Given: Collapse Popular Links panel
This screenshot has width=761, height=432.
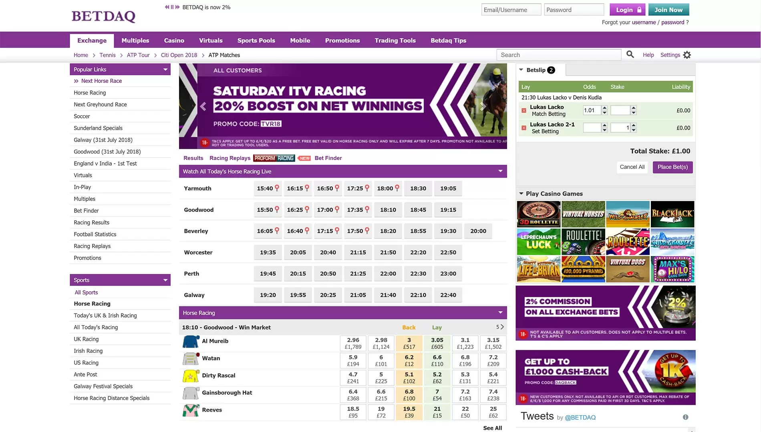Looking at the screenshot, I should tap(165, 70).
